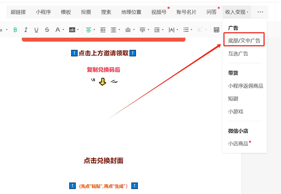Toggle italic formatting with the I icon
281x194 pixels.
click(x=26, y=30)
